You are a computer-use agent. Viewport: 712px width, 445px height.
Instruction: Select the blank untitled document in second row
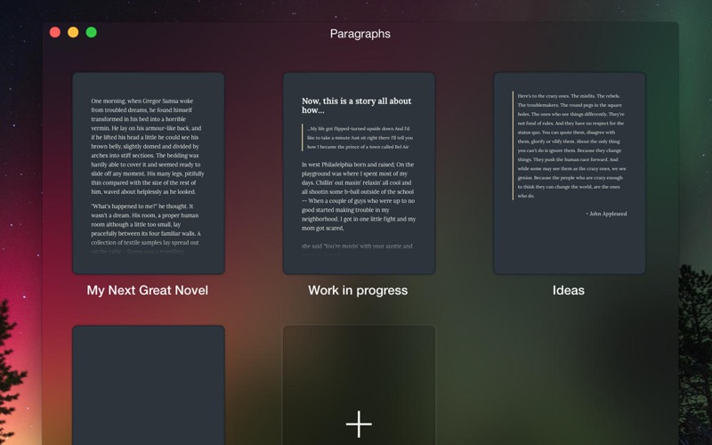pos(148,384)
